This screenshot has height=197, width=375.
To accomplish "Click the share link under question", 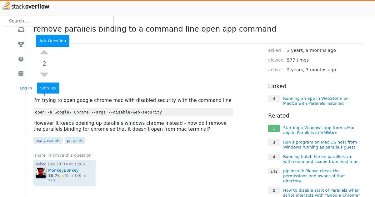I will tap(40, 155).
